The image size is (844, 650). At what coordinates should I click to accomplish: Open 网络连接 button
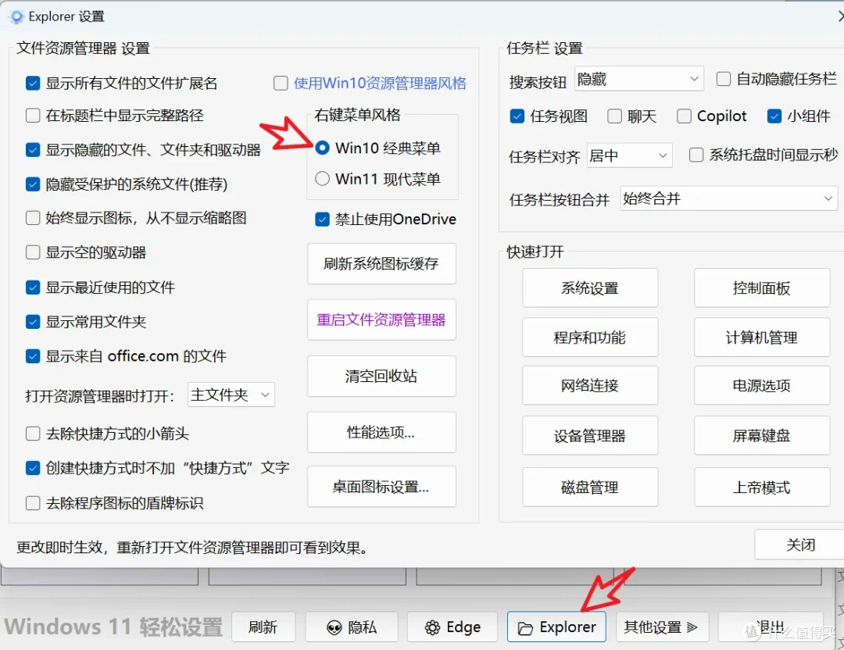[590, 385]
